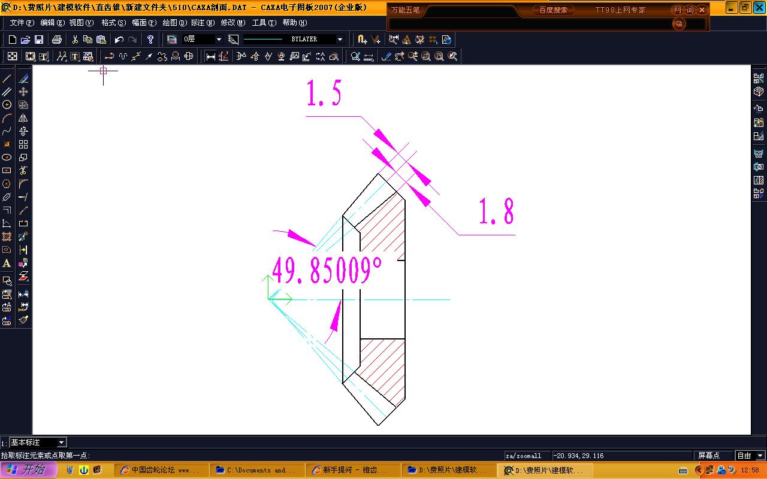Select the Fillet corner tool
Screen dimensions: 767x479
[x=23, y=184]
